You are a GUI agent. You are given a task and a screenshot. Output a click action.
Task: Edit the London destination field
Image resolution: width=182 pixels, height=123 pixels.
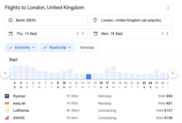pos(133,20)
